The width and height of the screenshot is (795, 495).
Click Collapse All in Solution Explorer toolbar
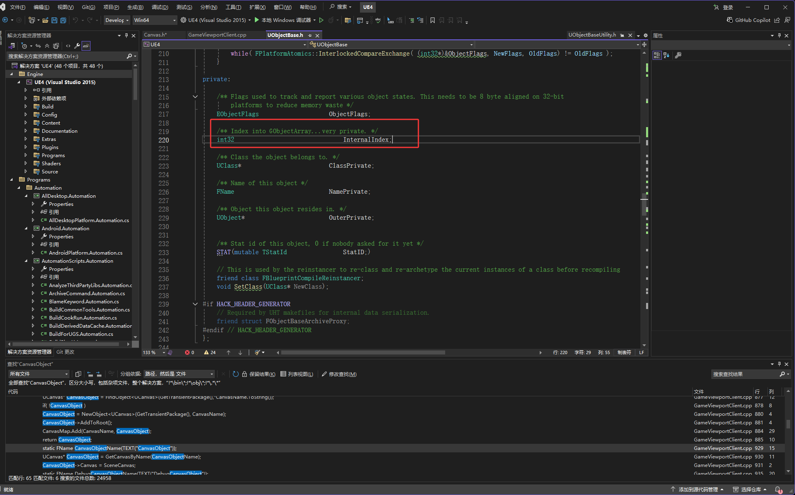pyautogui.click(x=47, y=46)
